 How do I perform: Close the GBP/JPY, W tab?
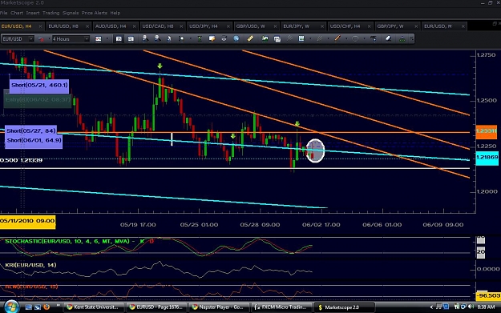416,26
